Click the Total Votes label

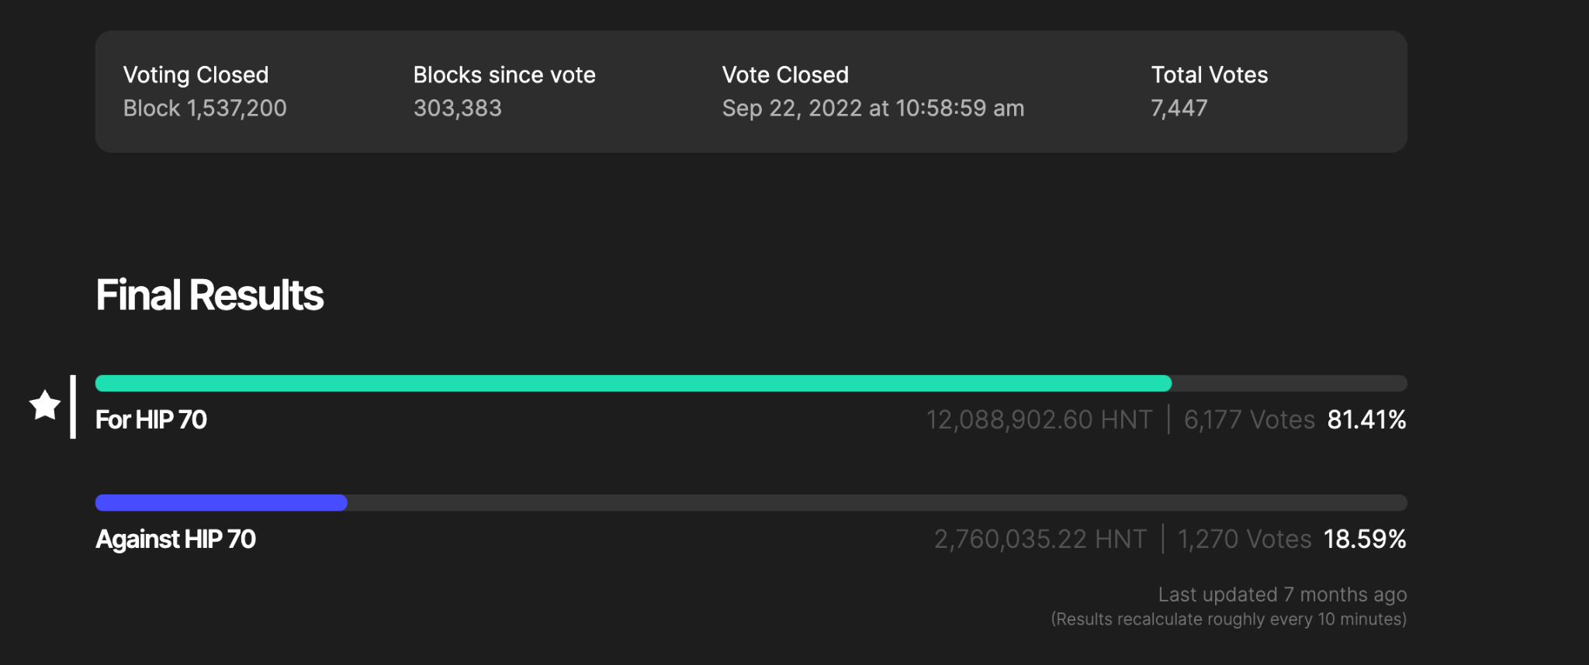(x=1209, y=74)
